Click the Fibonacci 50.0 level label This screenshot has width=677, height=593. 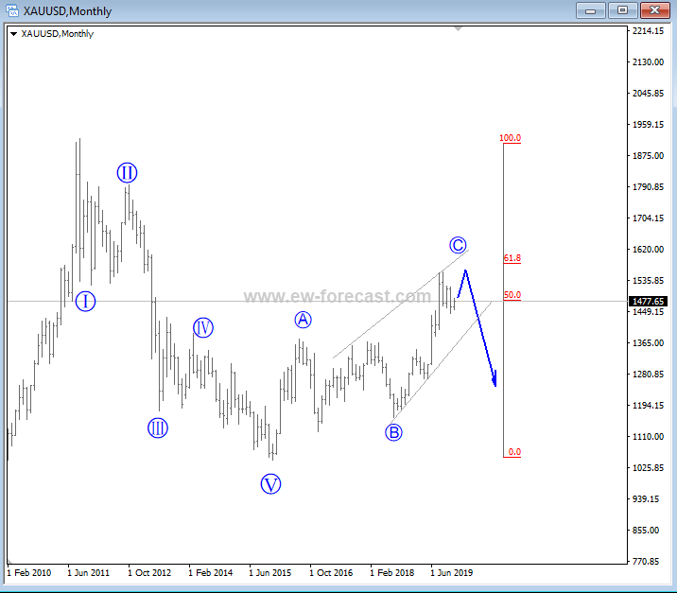[x=512, y=295]
